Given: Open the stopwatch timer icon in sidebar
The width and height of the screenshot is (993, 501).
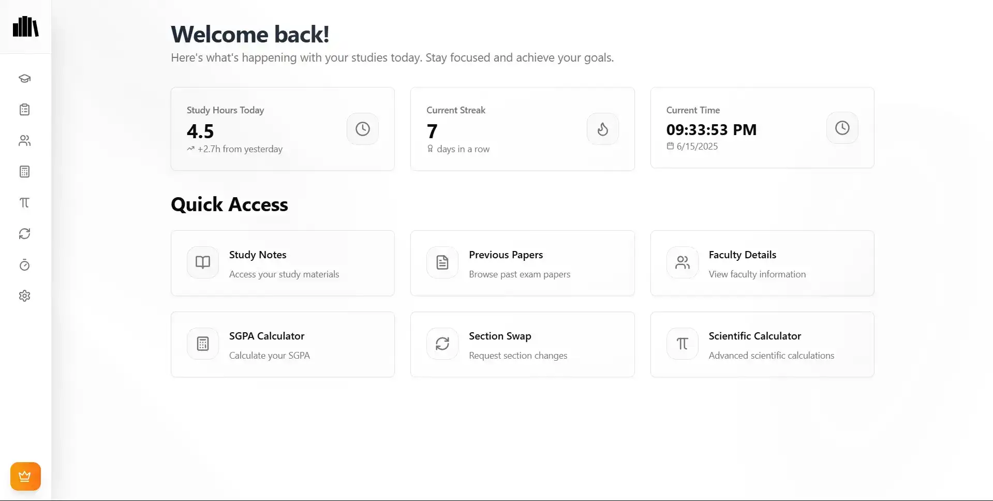Looking at the screenshot, I should tap(24, 264).
